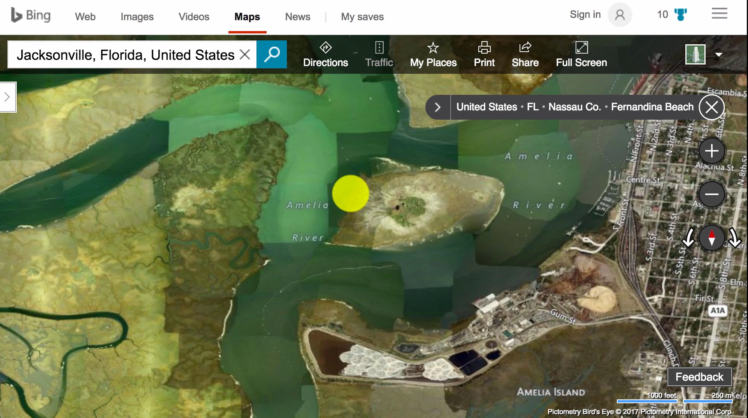The image size is (748, 418).
Task: Click the Feedback button
Action: 699,376
